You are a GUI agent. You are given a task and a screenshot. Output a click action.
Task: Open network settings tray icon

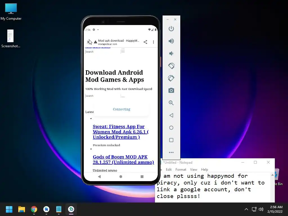pos(254,209)
